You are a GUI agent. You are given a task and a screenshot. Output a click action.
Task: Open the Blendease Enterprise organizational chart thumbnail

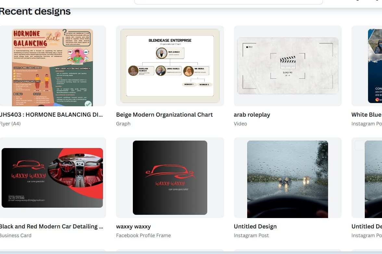[170, 66]
